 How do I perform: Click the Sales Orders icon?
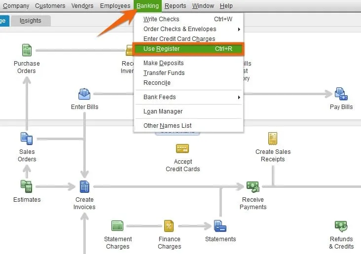27,139
